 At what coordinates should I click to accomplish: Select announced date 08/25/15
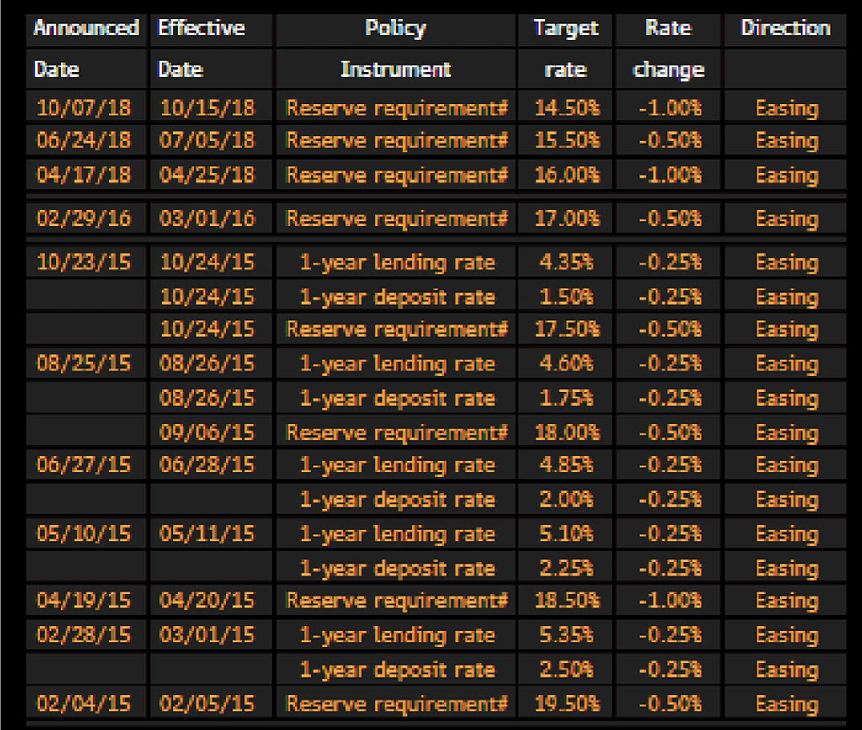pos(84,364)
